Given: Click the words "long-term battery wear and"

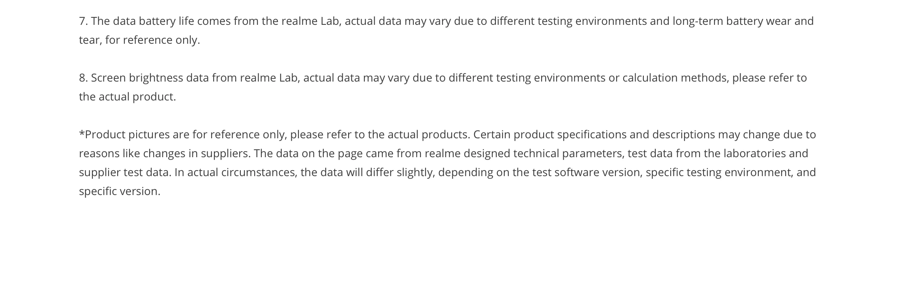Looking at the screenshot, I should coord(743,21).
